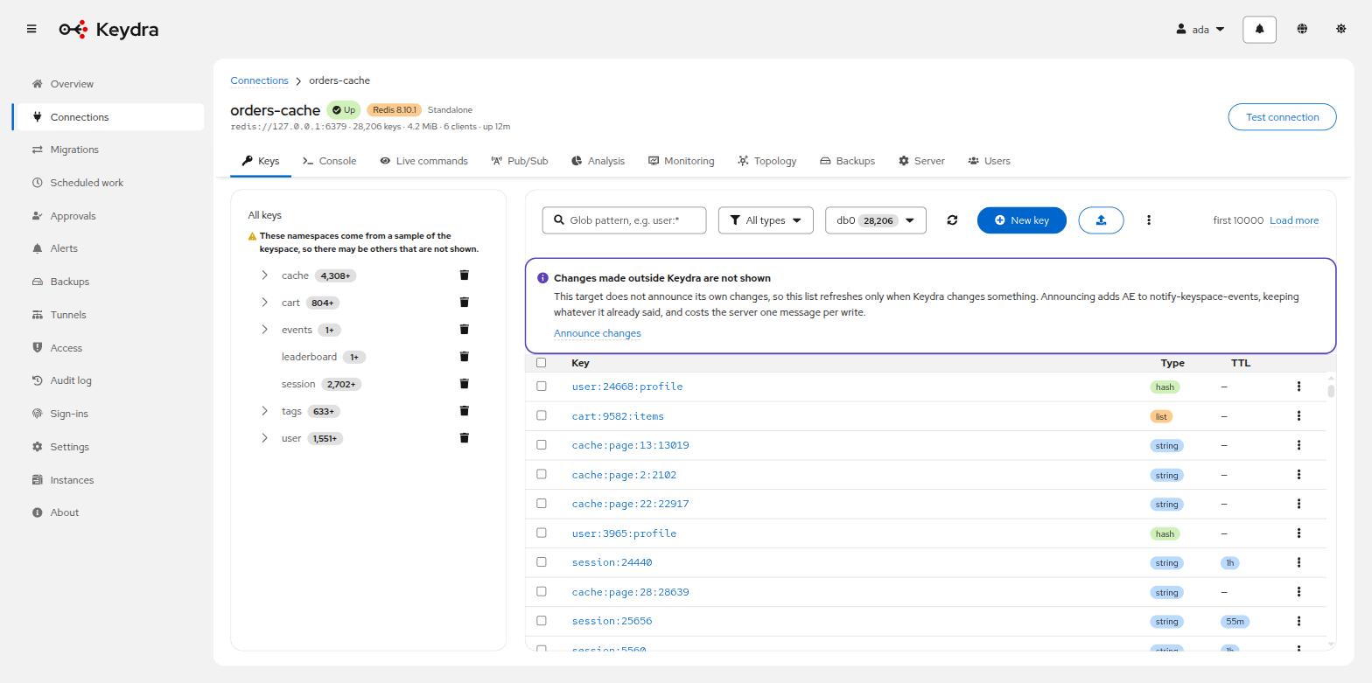Screen dimensions: 1372x683
Task: Open actions for cache:page:28:28639
Action: (1298, 591)
